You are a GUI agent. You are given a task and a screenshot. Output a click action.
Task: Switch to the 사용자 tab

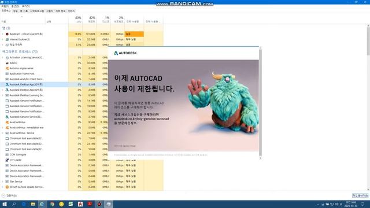tap(50, 11)
